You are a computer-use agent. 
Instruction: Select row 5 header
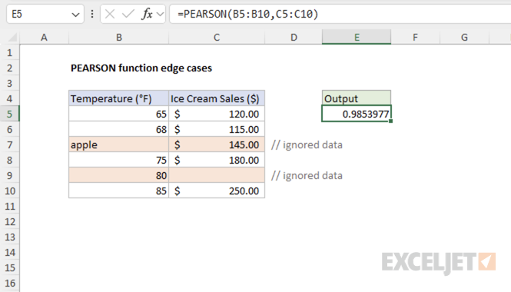pos(10,114)
